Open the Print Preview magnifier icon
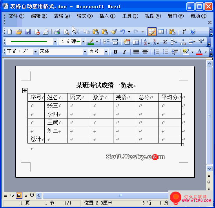Image resolution: width=215 pixels, height=208 pixels. [x=66, y=32]
